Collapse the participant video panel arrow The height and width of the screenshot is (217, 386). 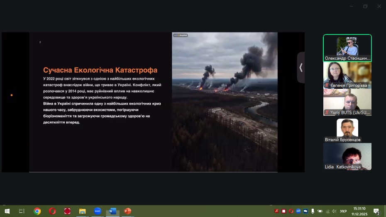[301, 68]
